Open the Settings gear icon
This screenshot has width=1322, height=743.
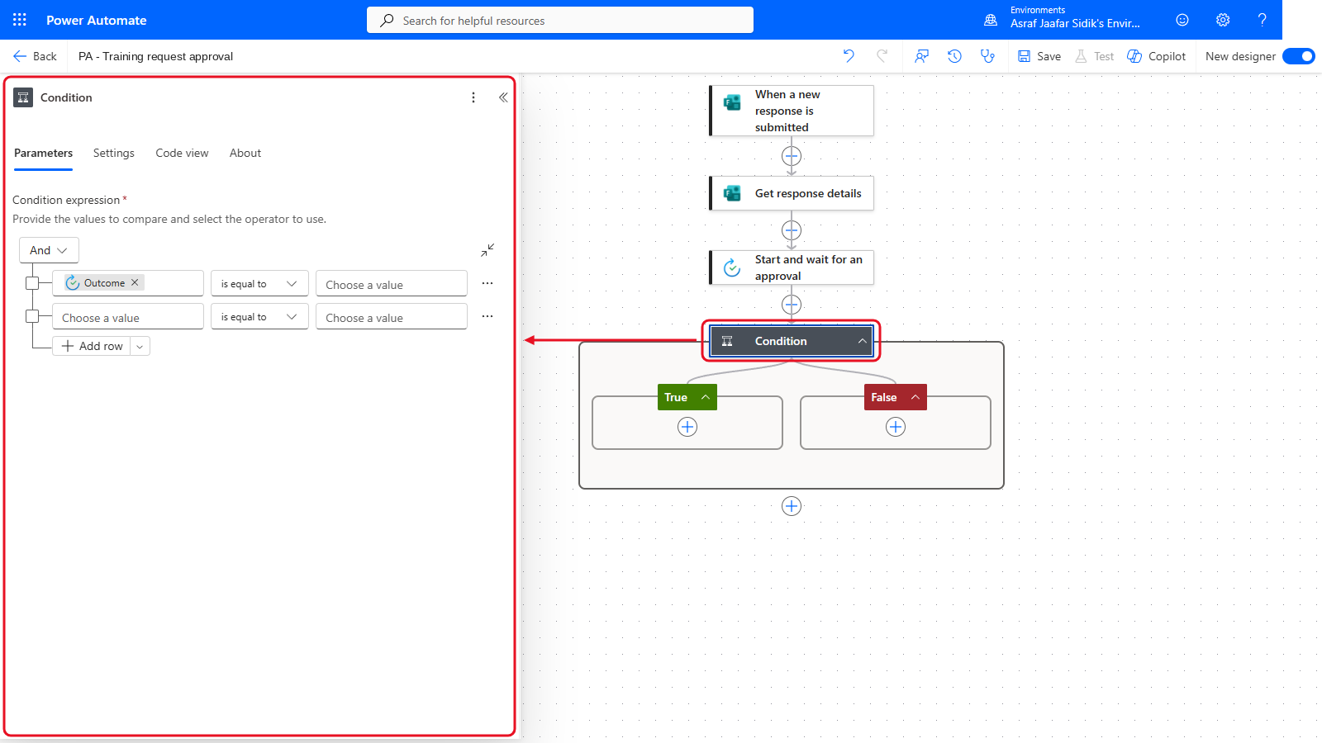(1223, 20)
